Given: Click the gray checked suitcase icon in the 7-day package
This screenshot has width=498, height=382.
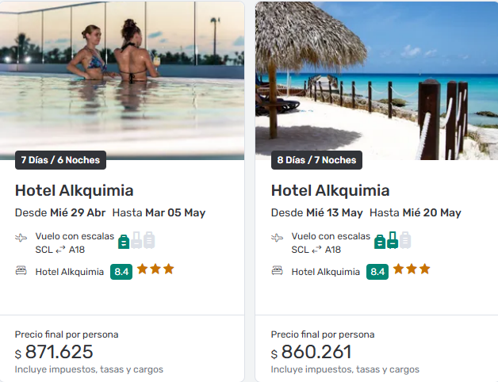Looking at the screenshot, I should (x=149, y=240).
